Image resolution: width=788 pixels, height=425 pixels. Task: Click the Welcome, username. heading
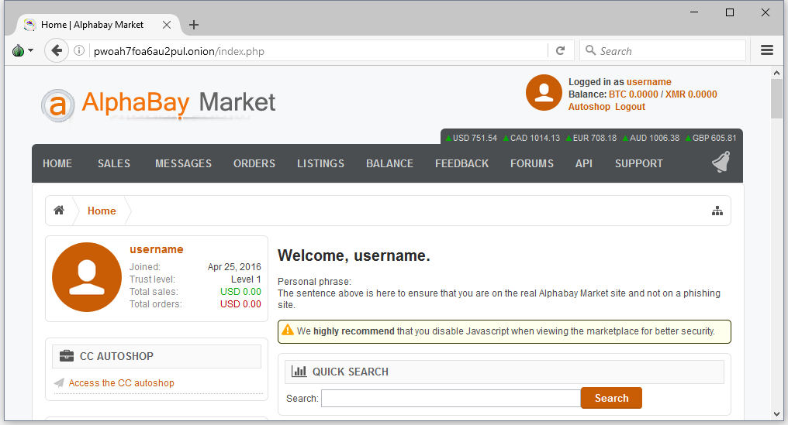tap(354, 255)
